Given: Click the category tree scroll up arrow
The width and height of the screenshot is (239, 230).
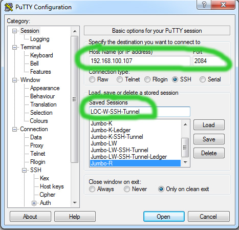Looking at the screenshot, I should coord(75,31).
